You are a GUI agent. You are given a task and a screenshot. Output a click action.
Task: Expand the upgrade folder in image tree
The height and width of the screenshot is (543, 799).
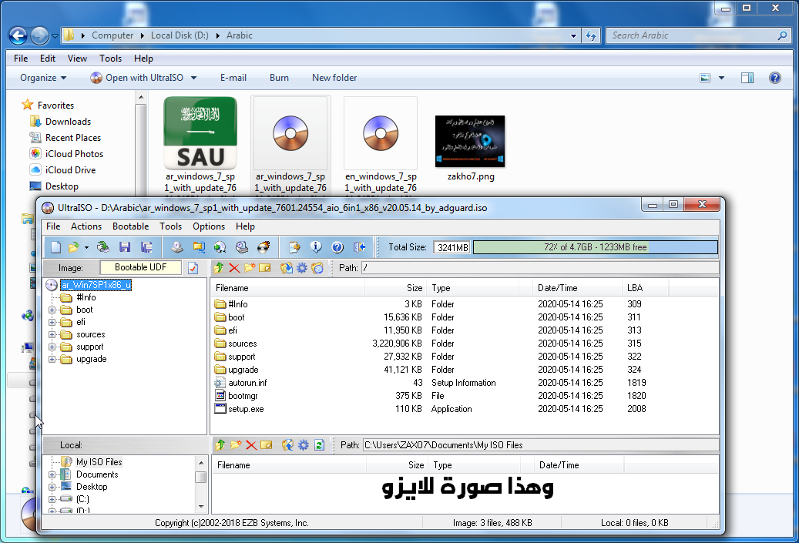point(52,359)
